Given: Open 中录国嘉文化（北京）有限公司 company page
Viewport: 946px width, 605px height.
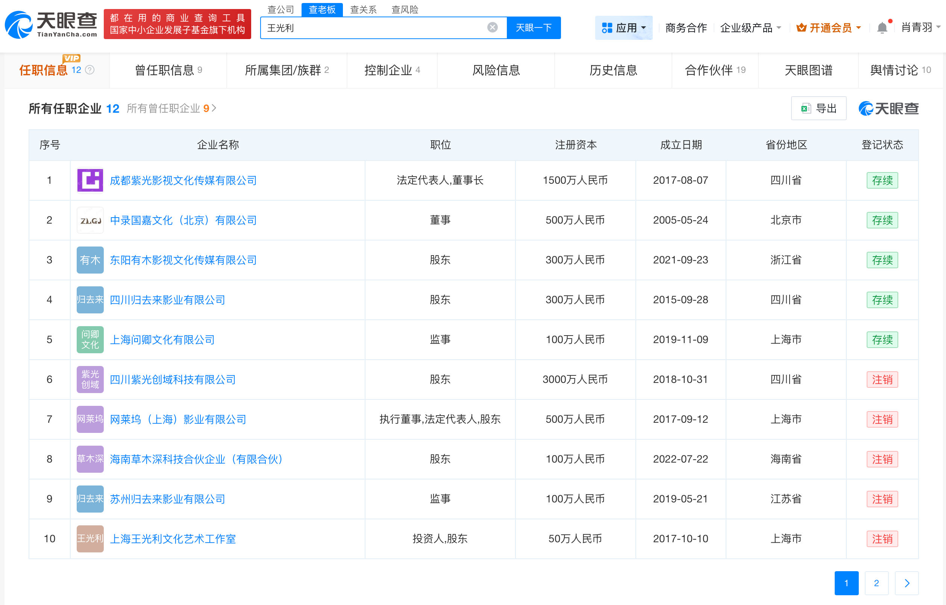Looking at the screenshot, I should 183,220.
